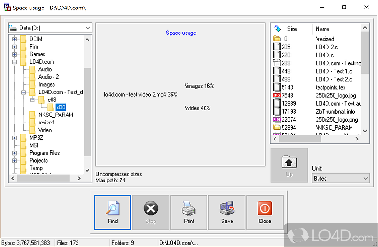The width and height of the screenshot is (378, 247).
Task: Select the resized folder icon in tree
Action: click(x=32, y=123)
